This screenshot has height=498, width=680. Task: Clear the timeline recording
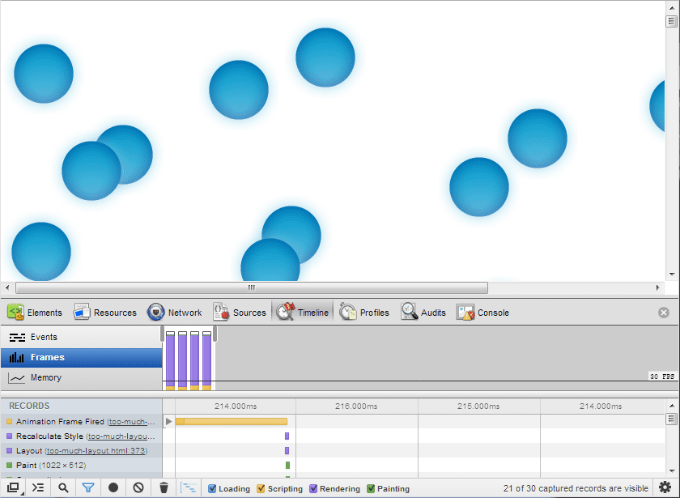(x=138, y=487)
